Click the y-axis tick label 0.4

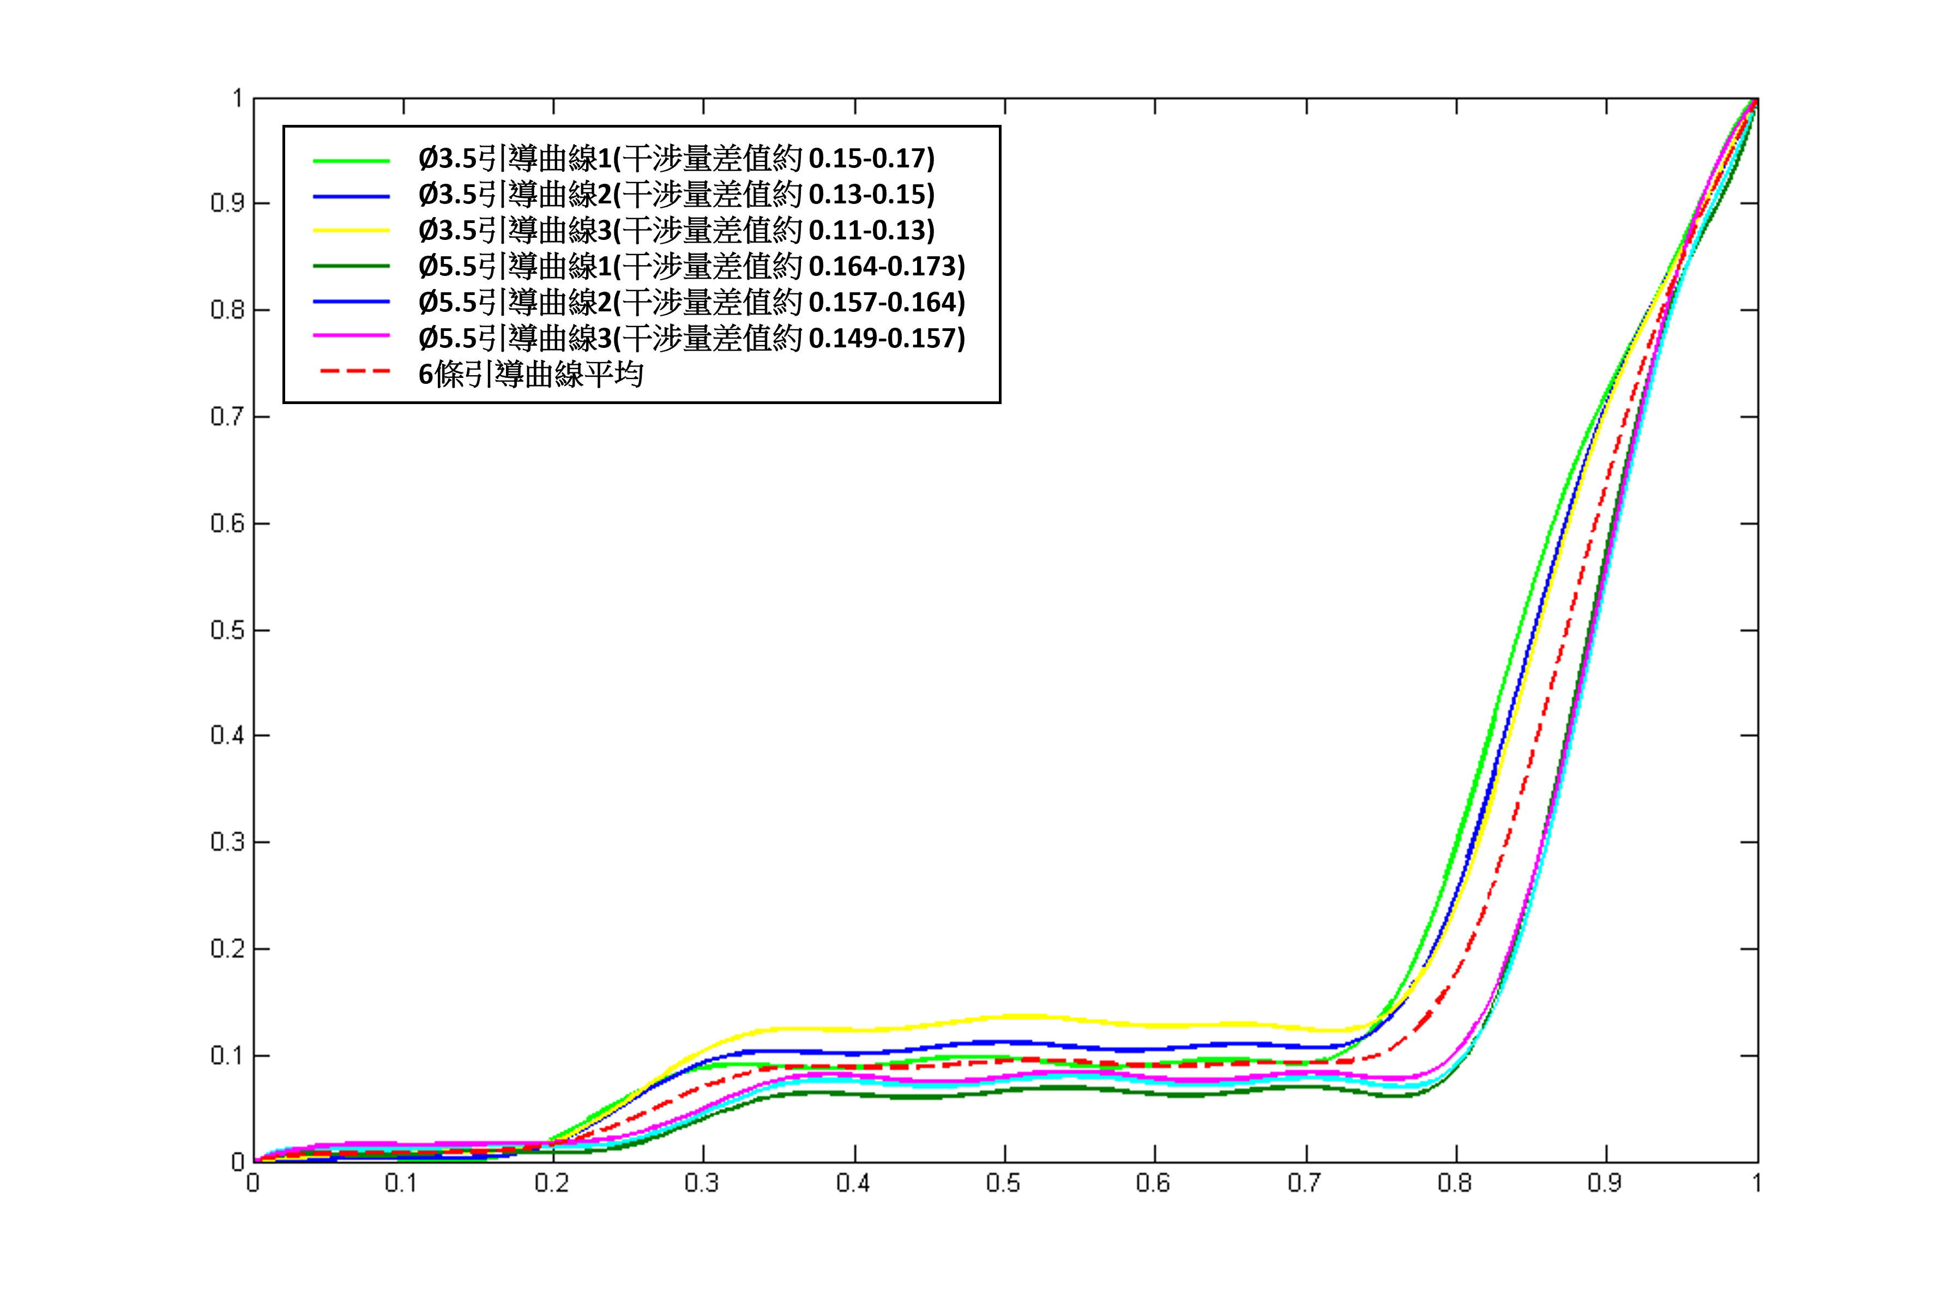pyautogui.click(x=227, y=736)
